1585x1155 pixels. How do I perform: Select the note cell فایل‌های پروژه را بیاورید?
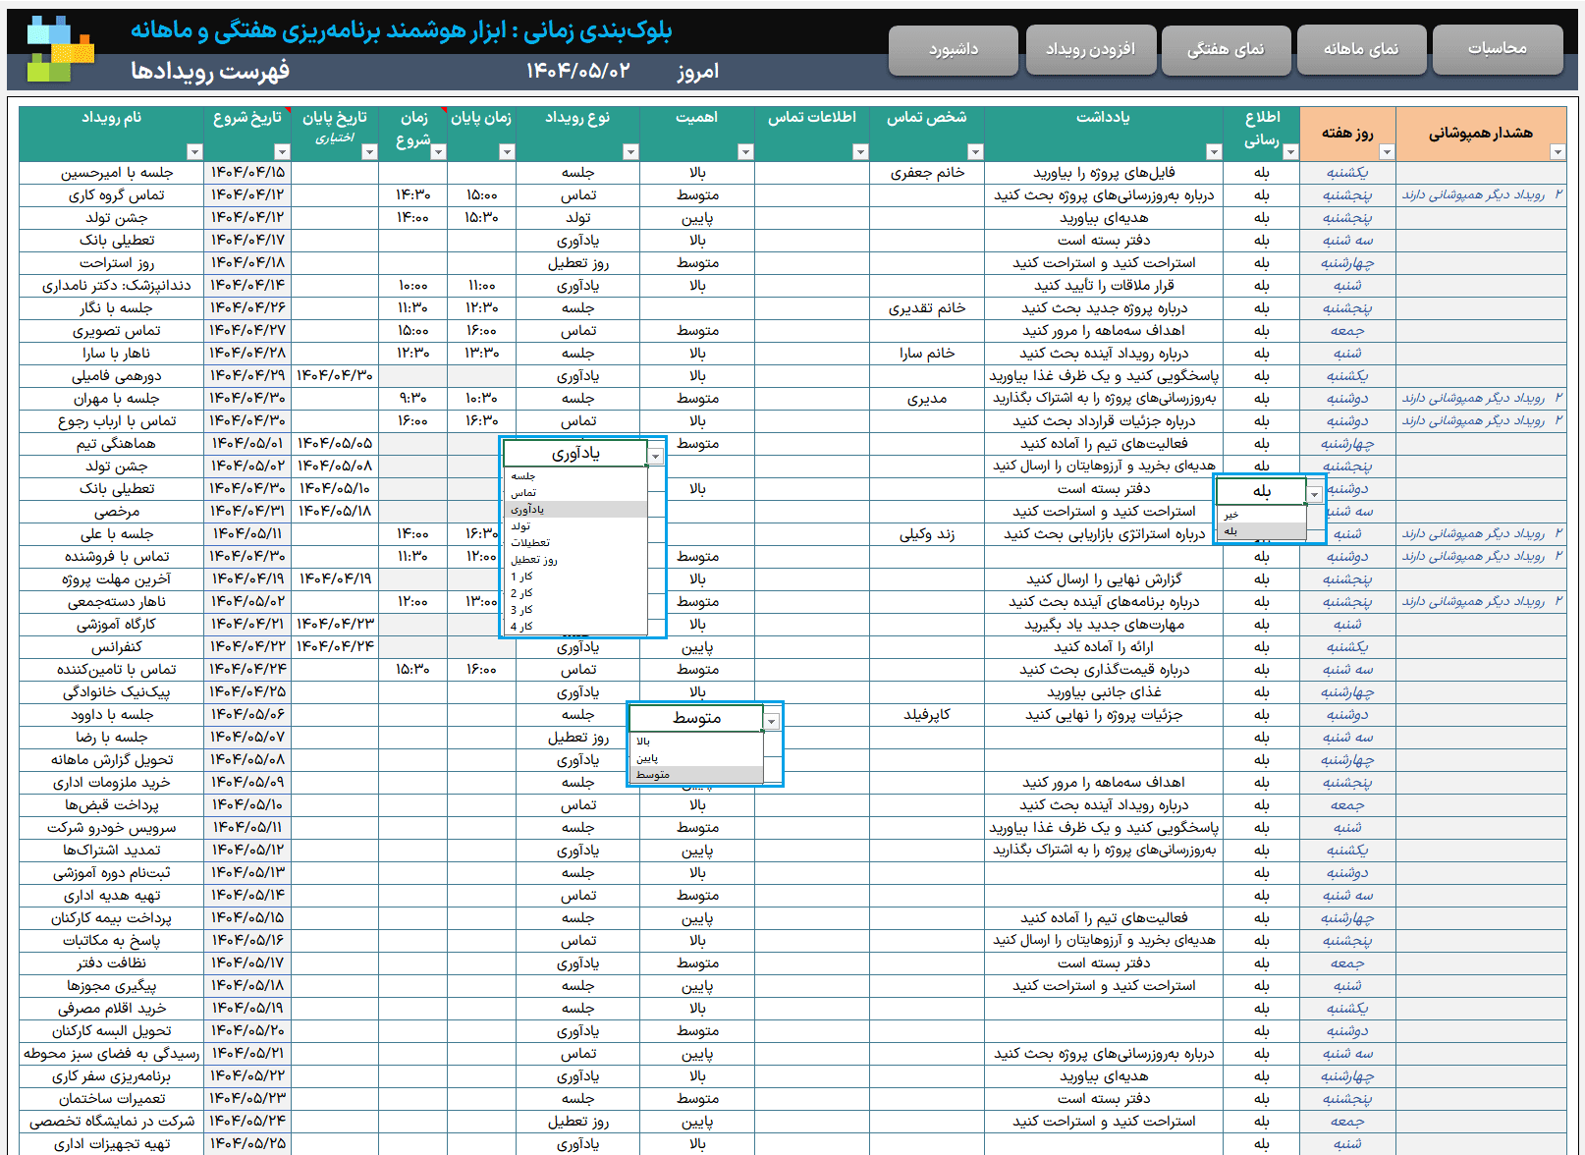[x=1104, y=173]
